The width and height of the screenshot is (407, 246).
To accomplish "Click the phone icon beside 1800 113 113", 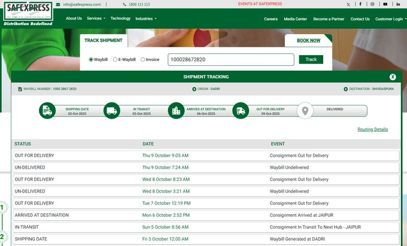I will (124, 4).
